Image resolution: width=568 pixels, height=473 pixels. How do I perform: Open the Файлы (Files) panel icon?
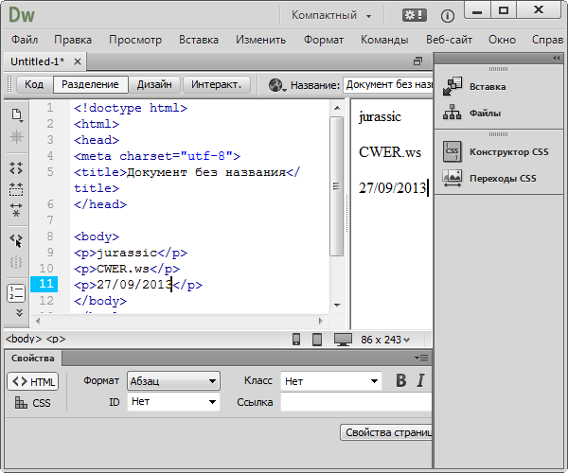[x=453, y=114]
